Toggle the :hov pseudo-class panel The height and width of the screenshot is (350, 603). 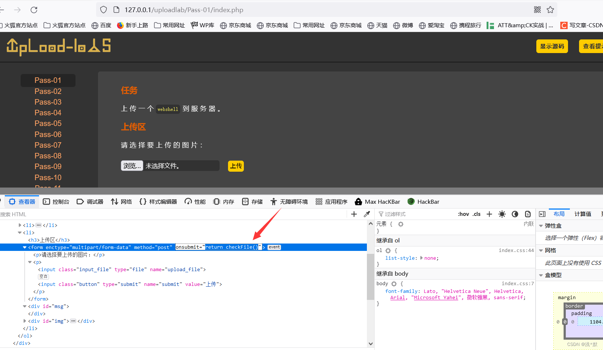[463, 214]
